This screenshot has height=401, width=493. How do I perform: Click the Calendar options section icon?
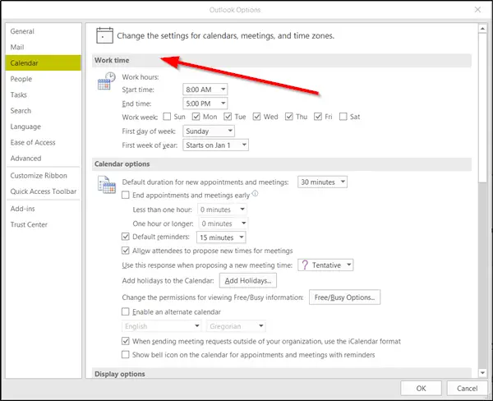(107, 185)
